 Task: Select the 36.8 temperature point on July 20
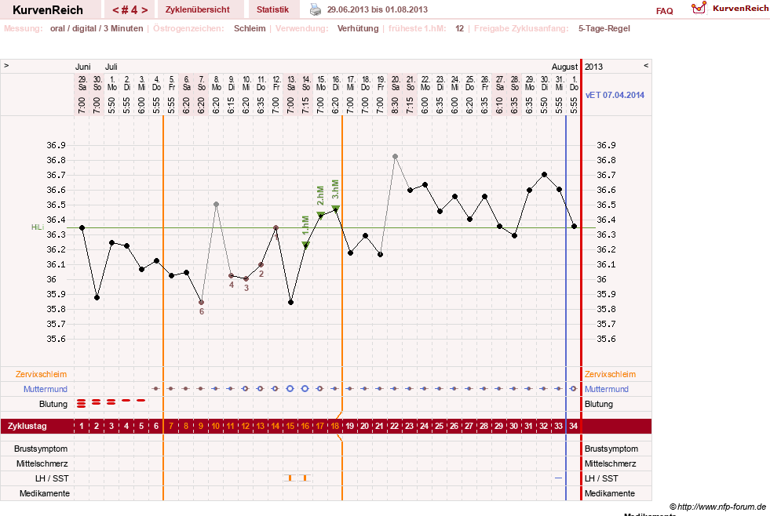point(396,157)
